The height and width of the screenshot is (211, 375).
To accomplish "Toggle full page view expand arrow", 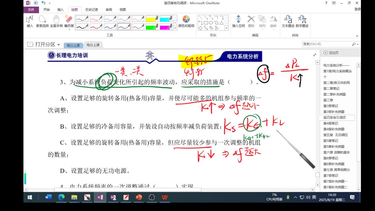I will coord(315,55).
